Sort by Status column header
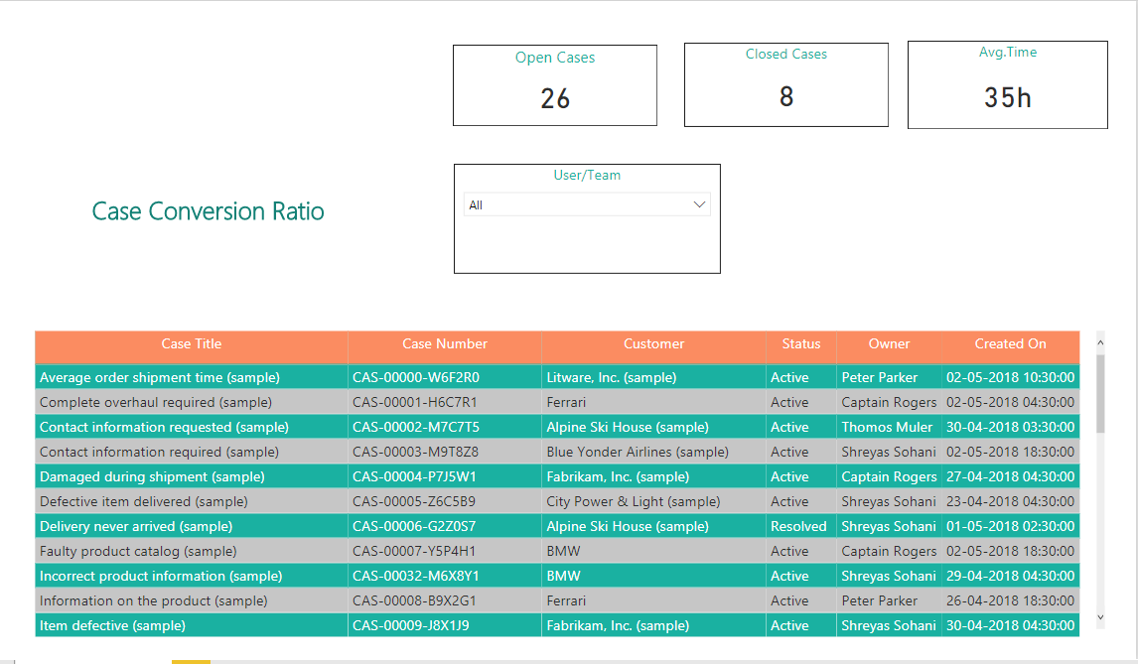The image size is (1138, 664). point(801,344)
